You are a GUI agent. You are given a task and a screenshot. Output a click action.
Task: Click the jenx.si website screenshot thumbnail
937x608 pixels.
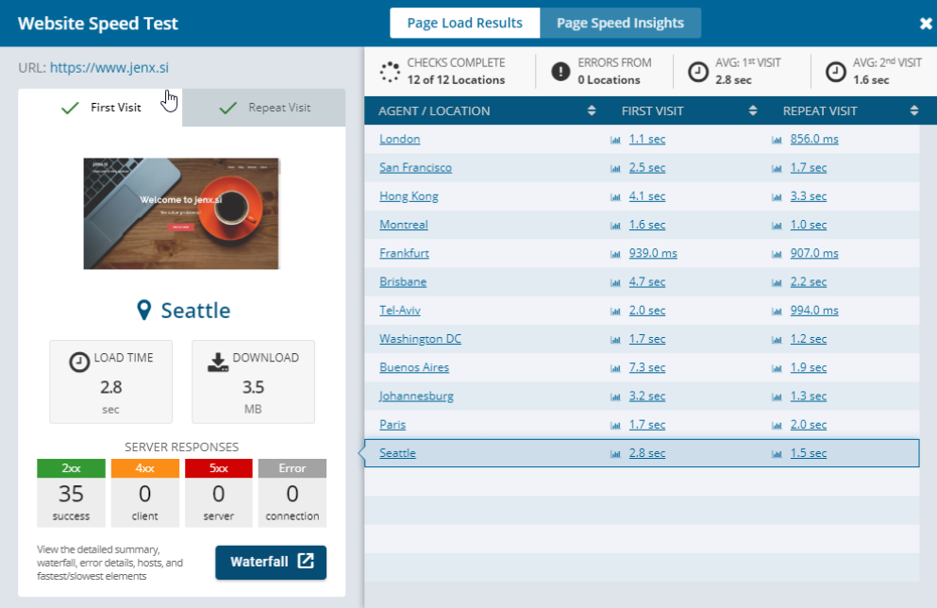tap(181, 213)
